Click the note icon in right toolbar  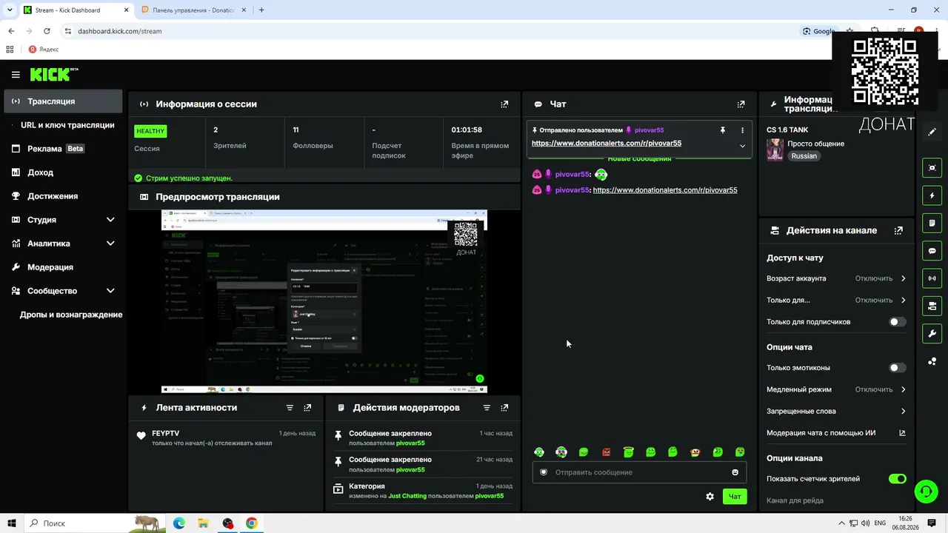point(932,223)
